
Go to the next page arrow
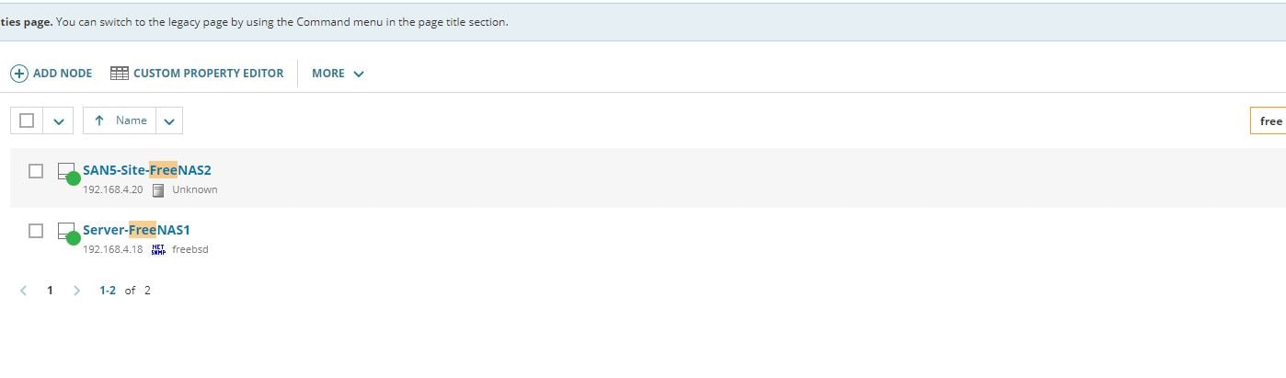76,291
